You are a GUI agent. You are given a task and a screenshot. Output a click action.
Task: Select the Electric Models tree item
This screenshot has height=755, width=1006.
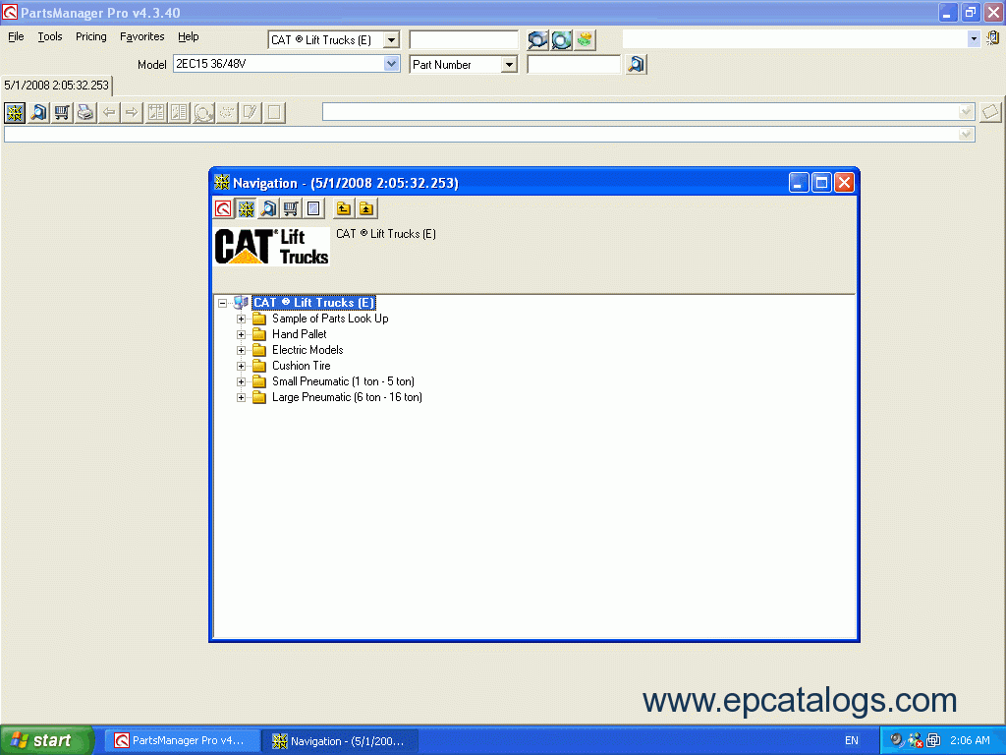point(307,350)
